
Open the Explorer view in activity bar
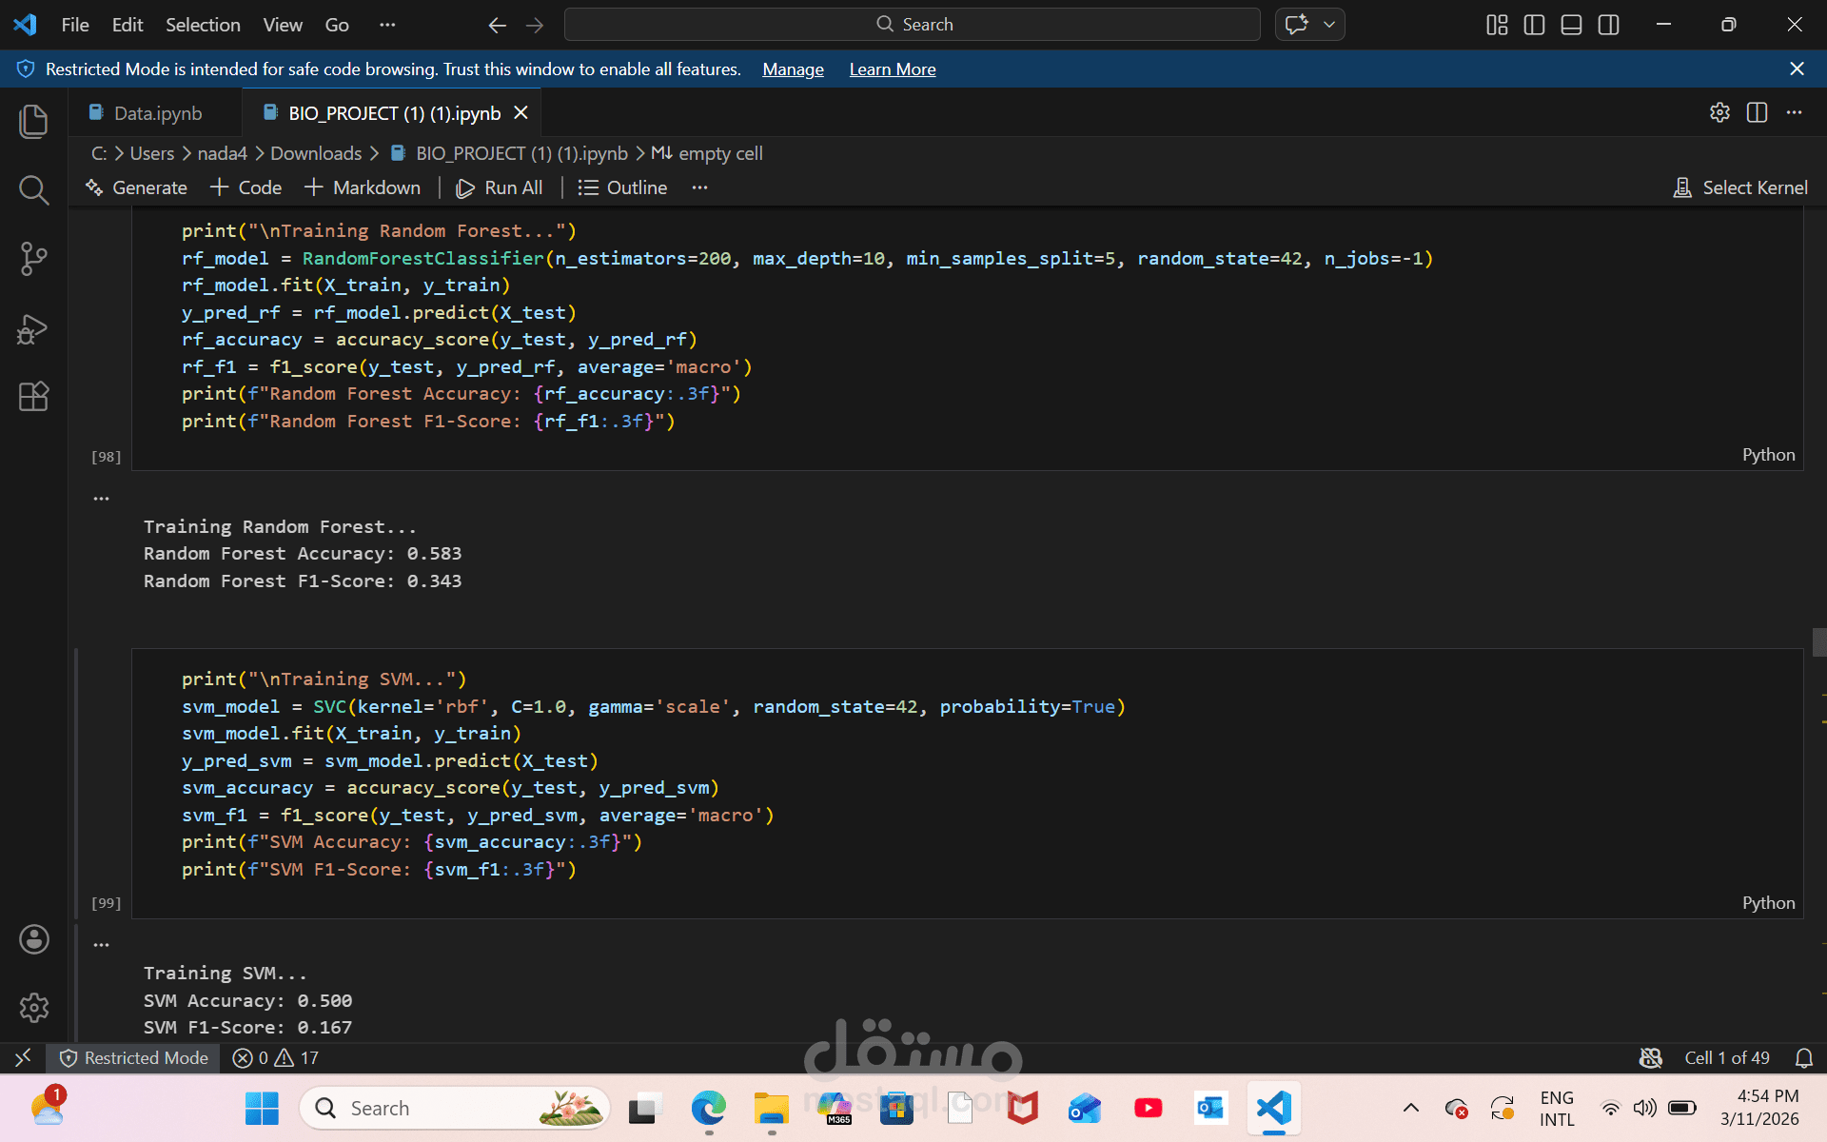click(33, 121)
